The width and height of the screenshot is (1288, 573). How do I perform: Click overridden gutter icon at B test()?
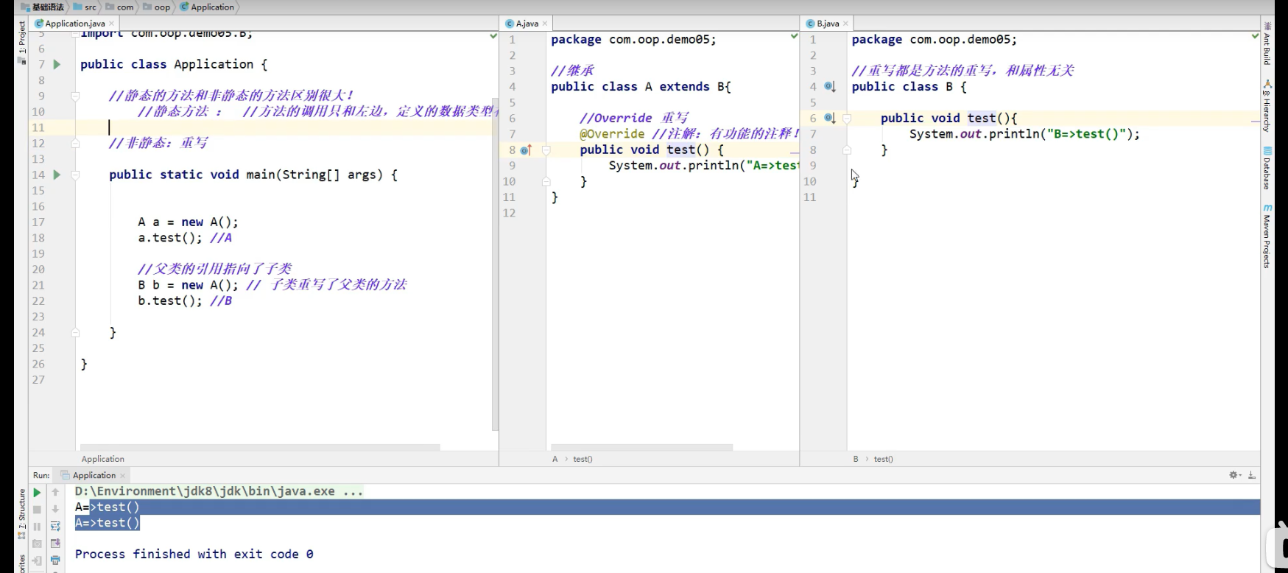pyautogui.click(x=830, y=118)
